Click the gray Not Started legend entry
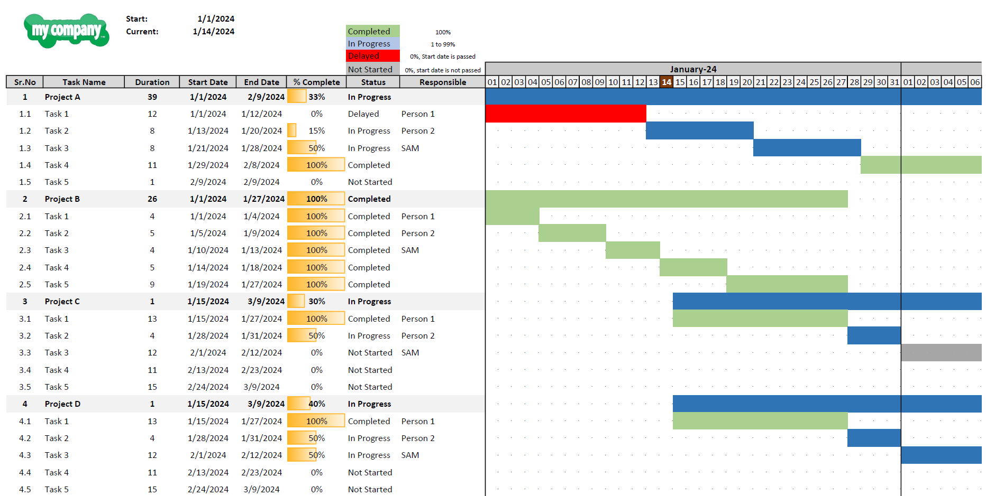Image resolution: width=986 pixels, height=496 pixels. click(372, 68)
